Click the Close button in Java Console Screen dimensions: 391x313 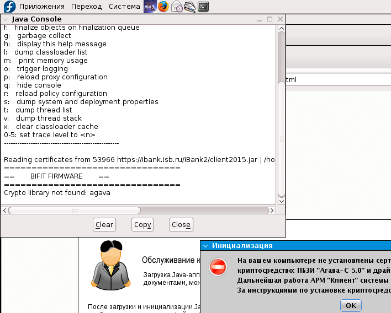(181, 225)
